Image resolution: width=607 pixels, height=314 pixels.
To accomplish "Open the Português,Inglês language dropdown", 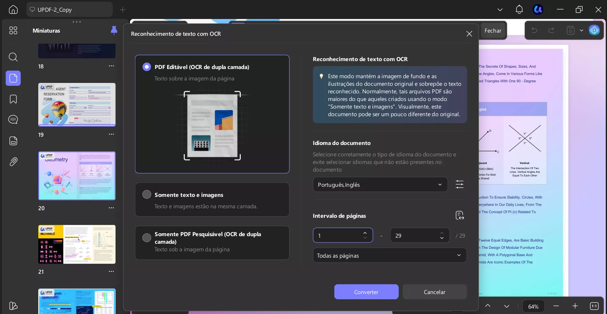I will tap(380, 185).
